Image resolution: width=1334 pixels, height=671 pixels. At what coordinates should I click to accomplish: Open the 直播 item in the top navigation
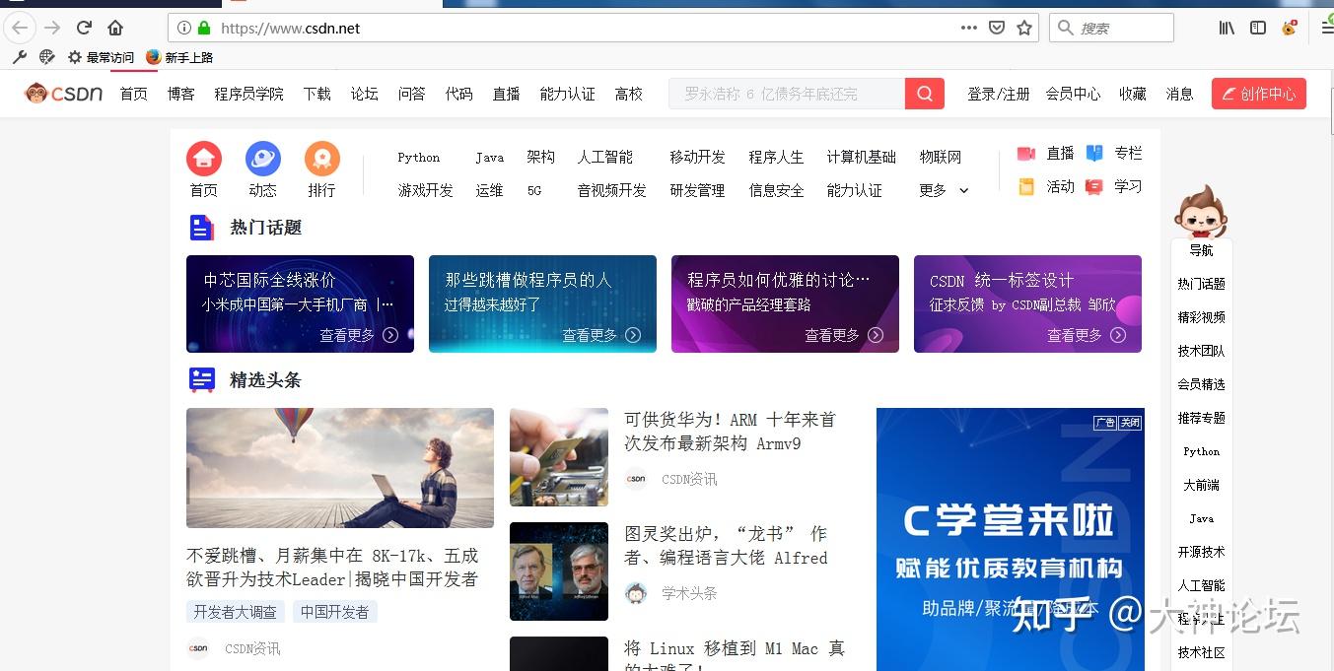[x=506, y=94]
